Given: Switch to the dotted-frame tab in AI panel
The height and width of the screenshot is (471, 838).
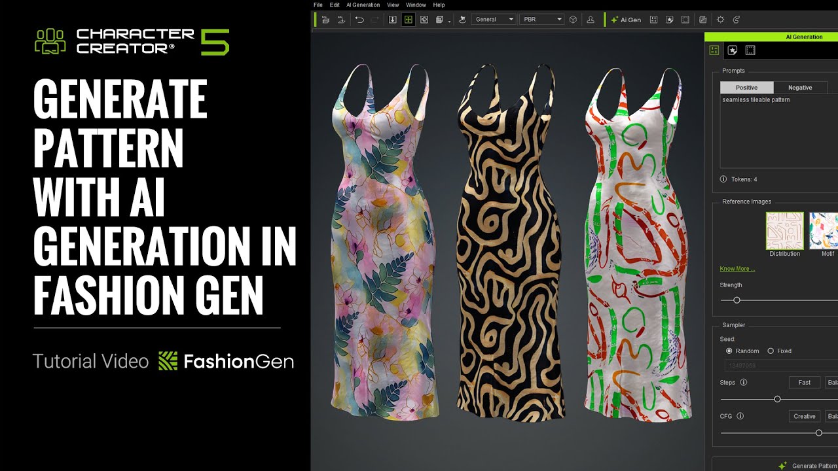Looking at the screenshot, I should point(750,50).
